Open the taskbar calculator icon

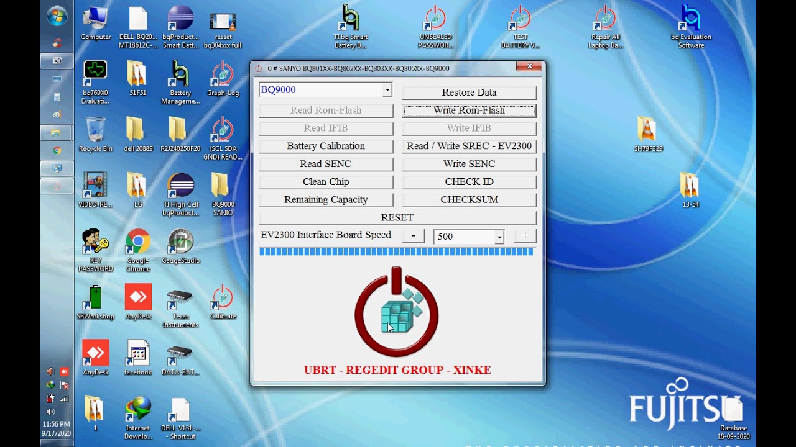[x=57, y=97]
